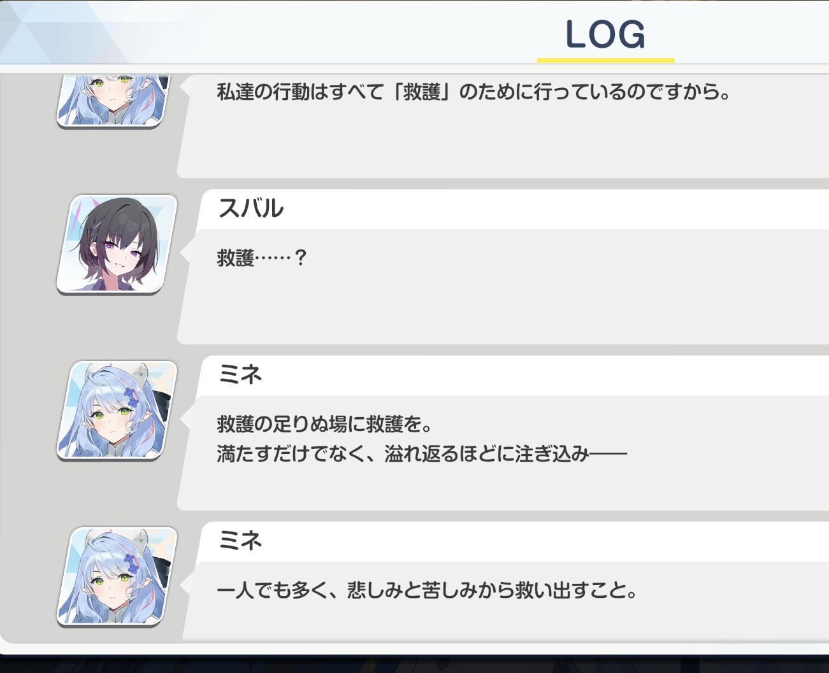Click the line 満たすだけでなく、溢れ返るほどに注ぎ込み
The height and width of the screenshot is (673, 829).
pyautogui.click(x=422, y=454)
